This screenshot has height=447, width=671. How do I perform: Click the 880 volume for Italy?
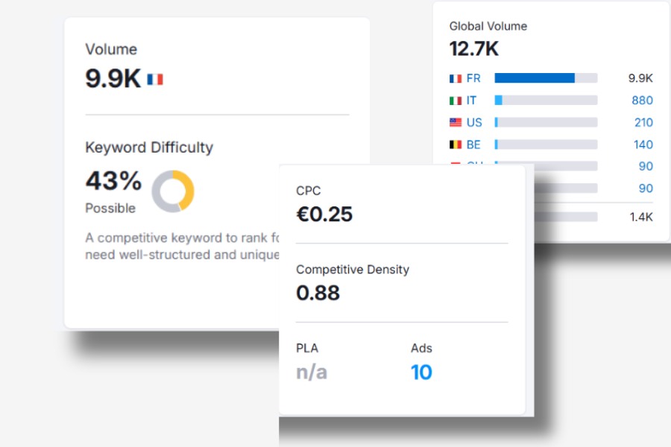click(x=641, y=101)
